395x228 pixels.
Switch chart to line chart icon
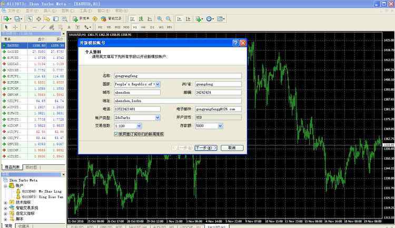point(150,19)
